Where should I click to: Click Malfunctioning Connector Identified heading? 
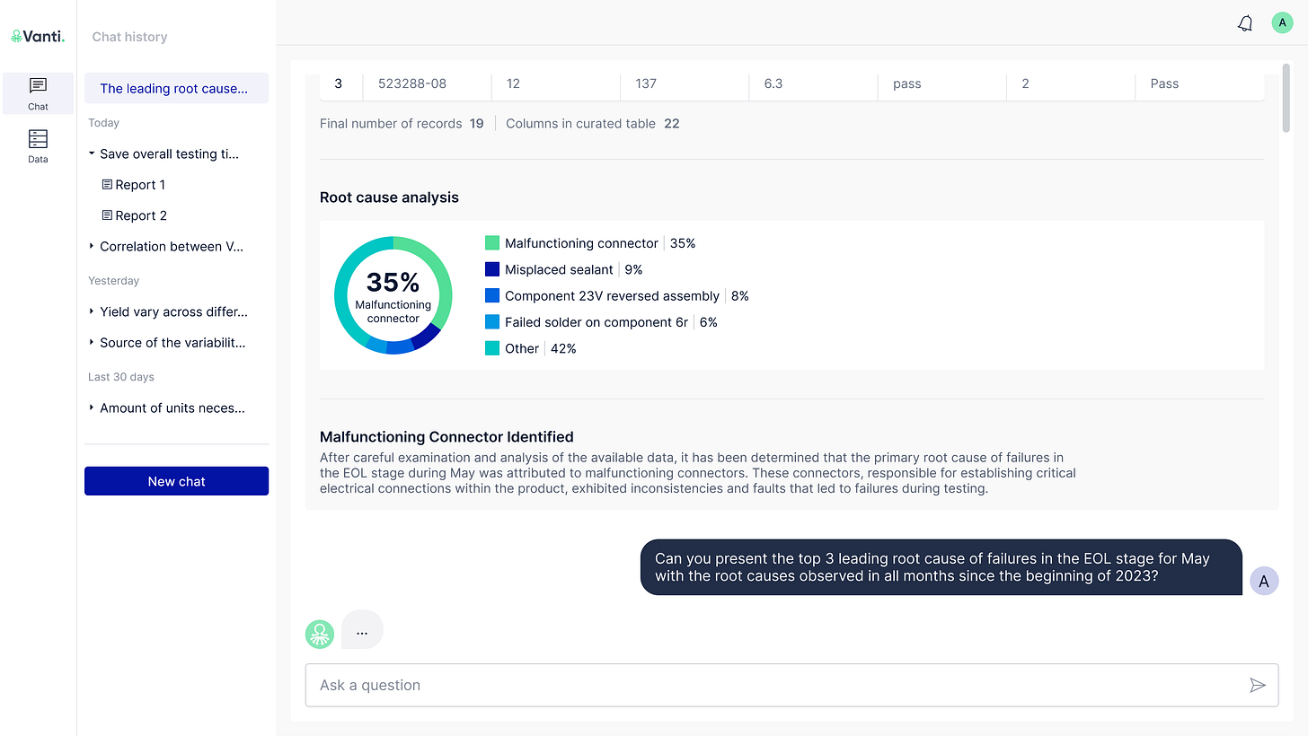click(x=446, y=437)
